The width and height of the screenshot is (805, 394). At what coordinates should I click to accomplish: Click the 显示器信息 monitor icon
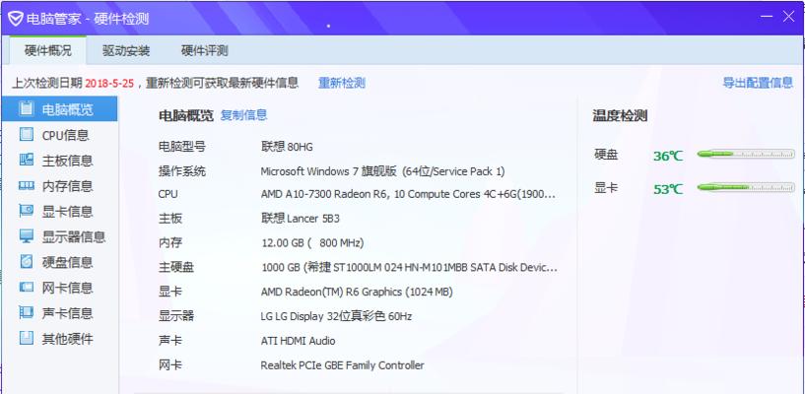point(27,236)
